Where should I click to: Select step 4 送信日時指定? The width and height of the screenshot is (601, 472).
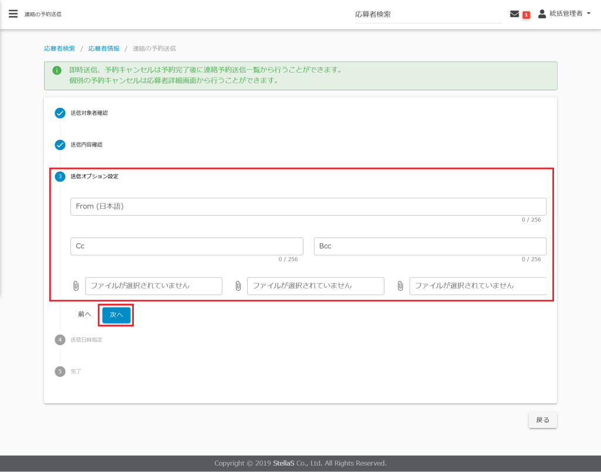click(86, 339)
